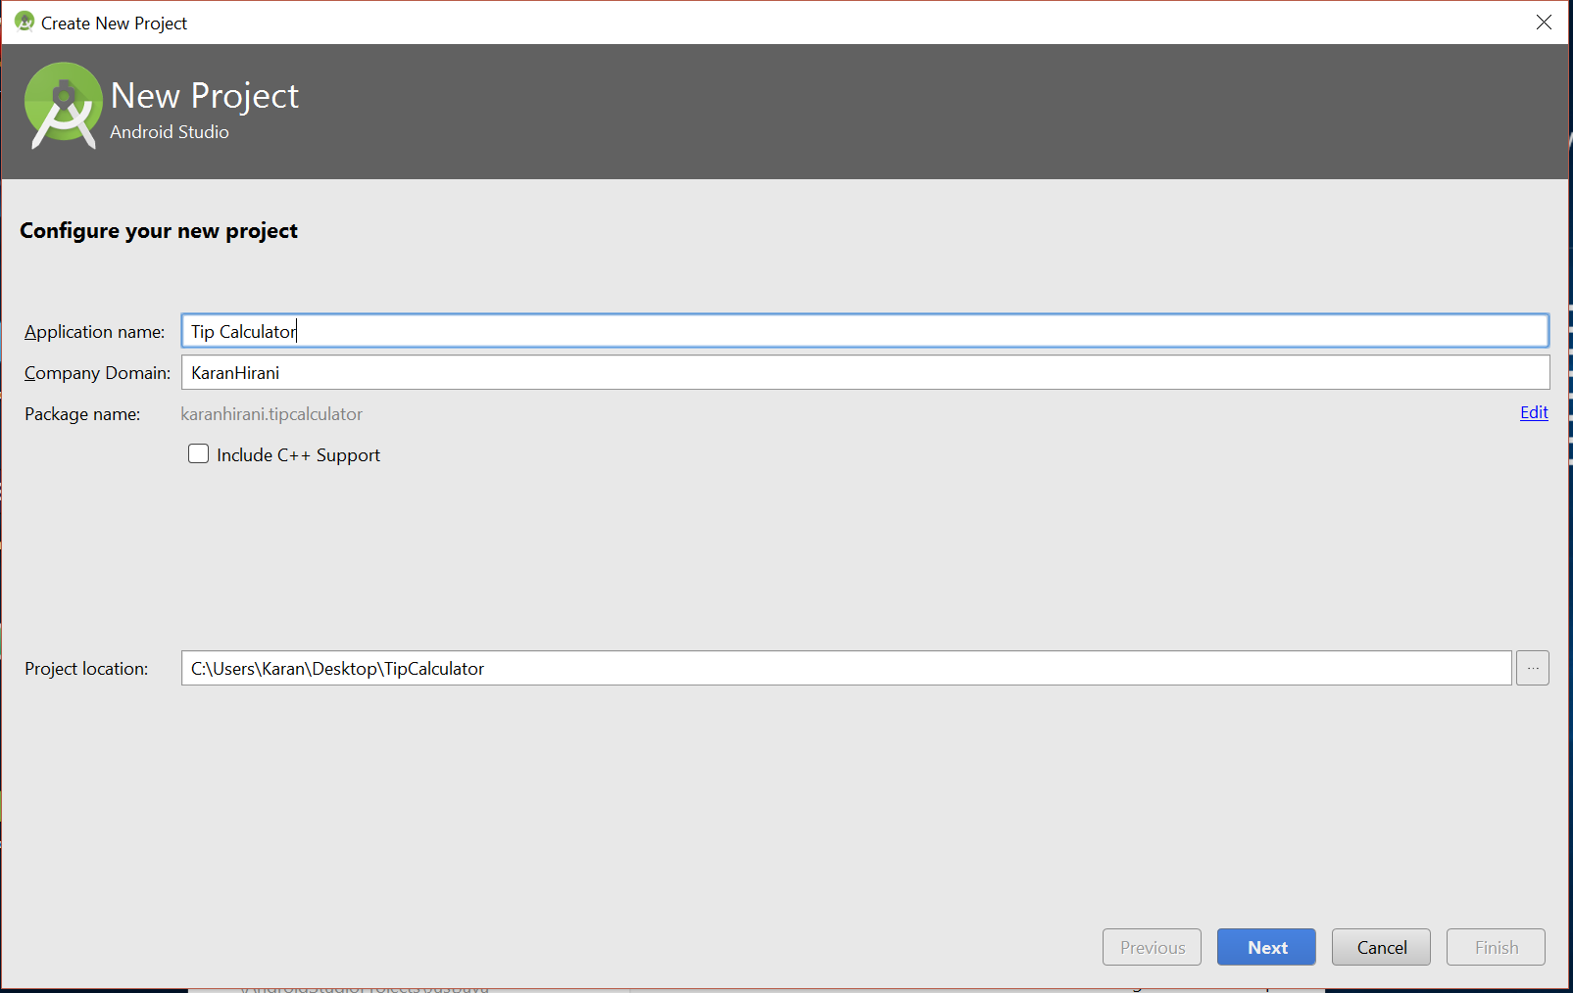Image resolution: width=1573 pixels, height=993 pixels.
Task: Click the 'New Project' header title
Action: 205,96
